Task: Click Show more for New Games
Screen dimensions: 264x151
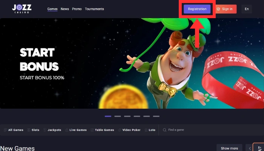Action: point(229,148)
